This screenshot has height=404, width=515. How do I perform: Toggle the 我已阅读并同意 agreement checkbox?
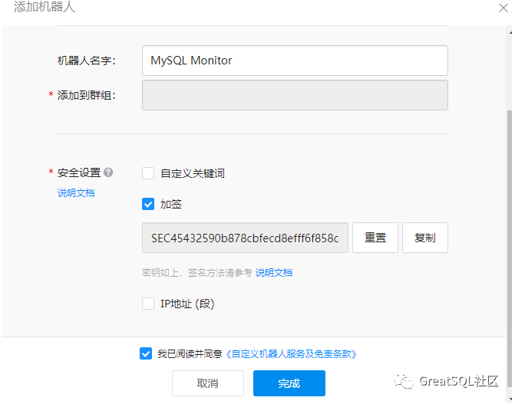pyautogui.click(x=146, y=353)
